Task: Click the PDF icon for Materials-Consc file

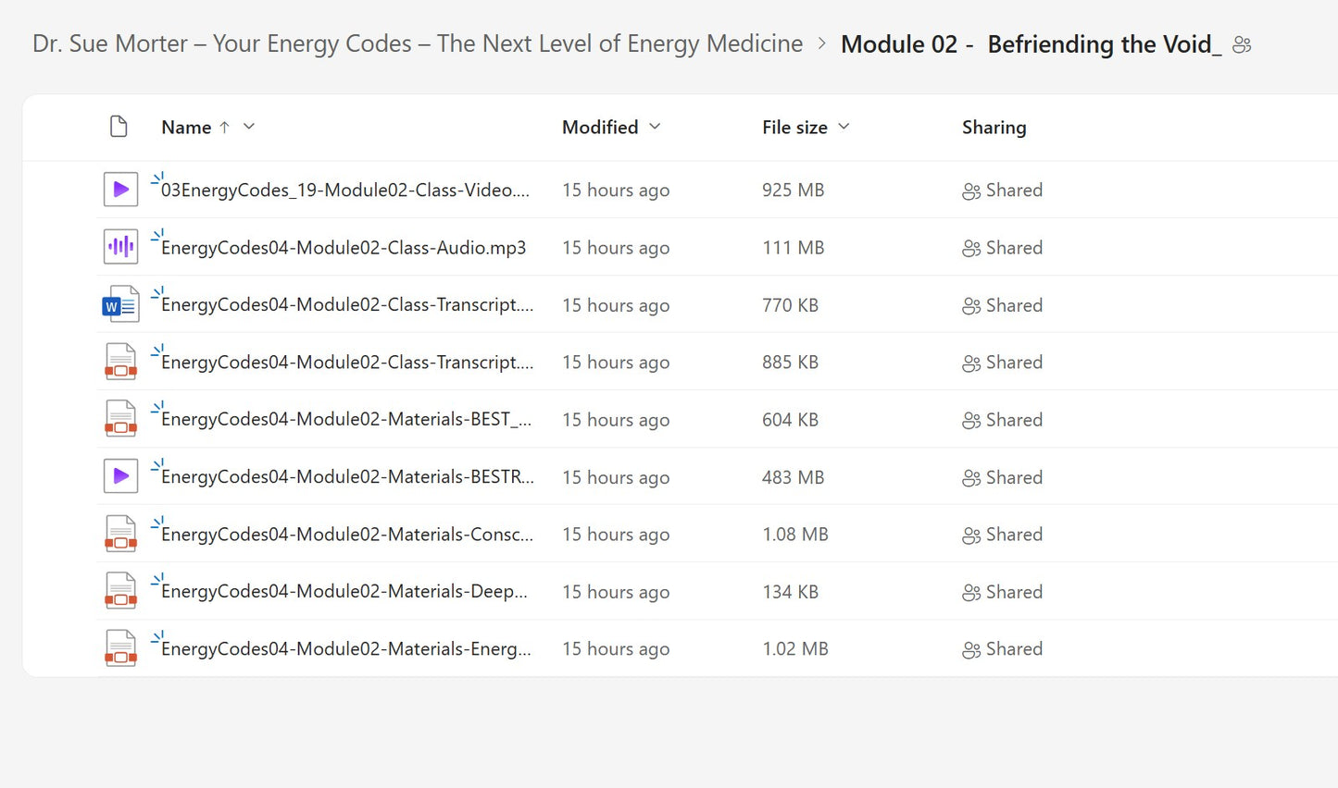Action: click(x=120, y=534)
